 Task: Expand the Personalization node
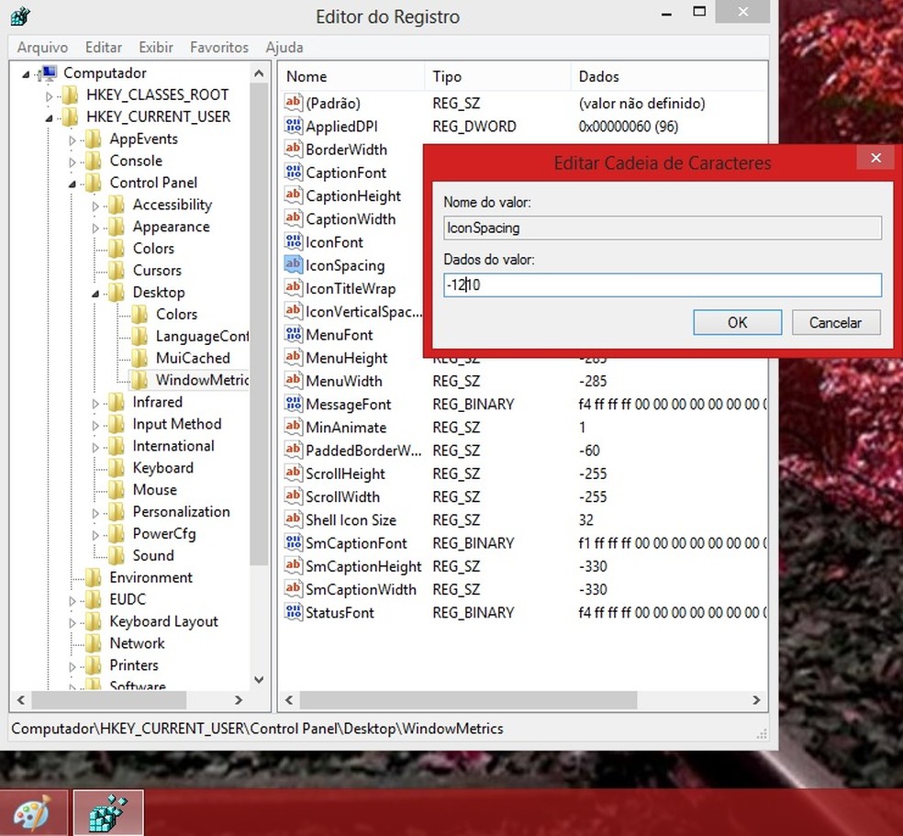tap(95, 513)
